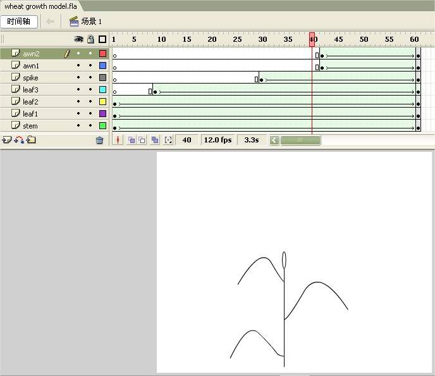The height and width of the screenshot is (376, 435).
Task: Click the red playhead at frame 40
Action: pos(312,39)
